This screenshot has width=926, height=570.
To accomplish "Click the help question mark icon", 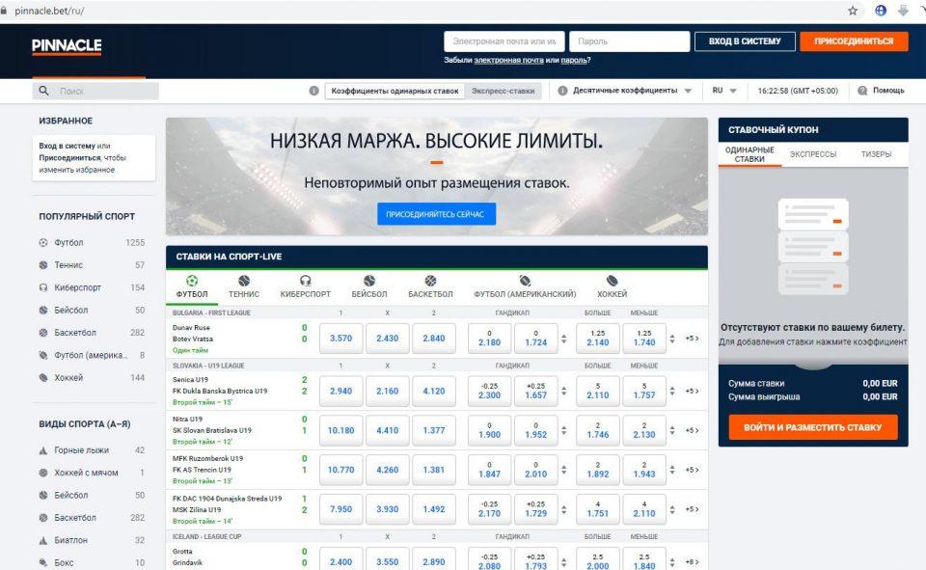I will point(862,91).
